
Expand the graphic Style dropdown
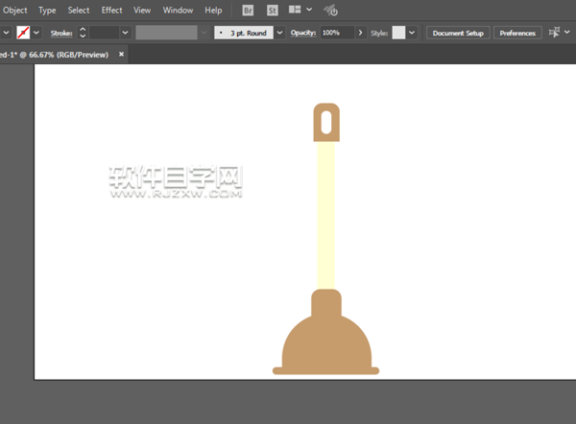click(412, 33)
